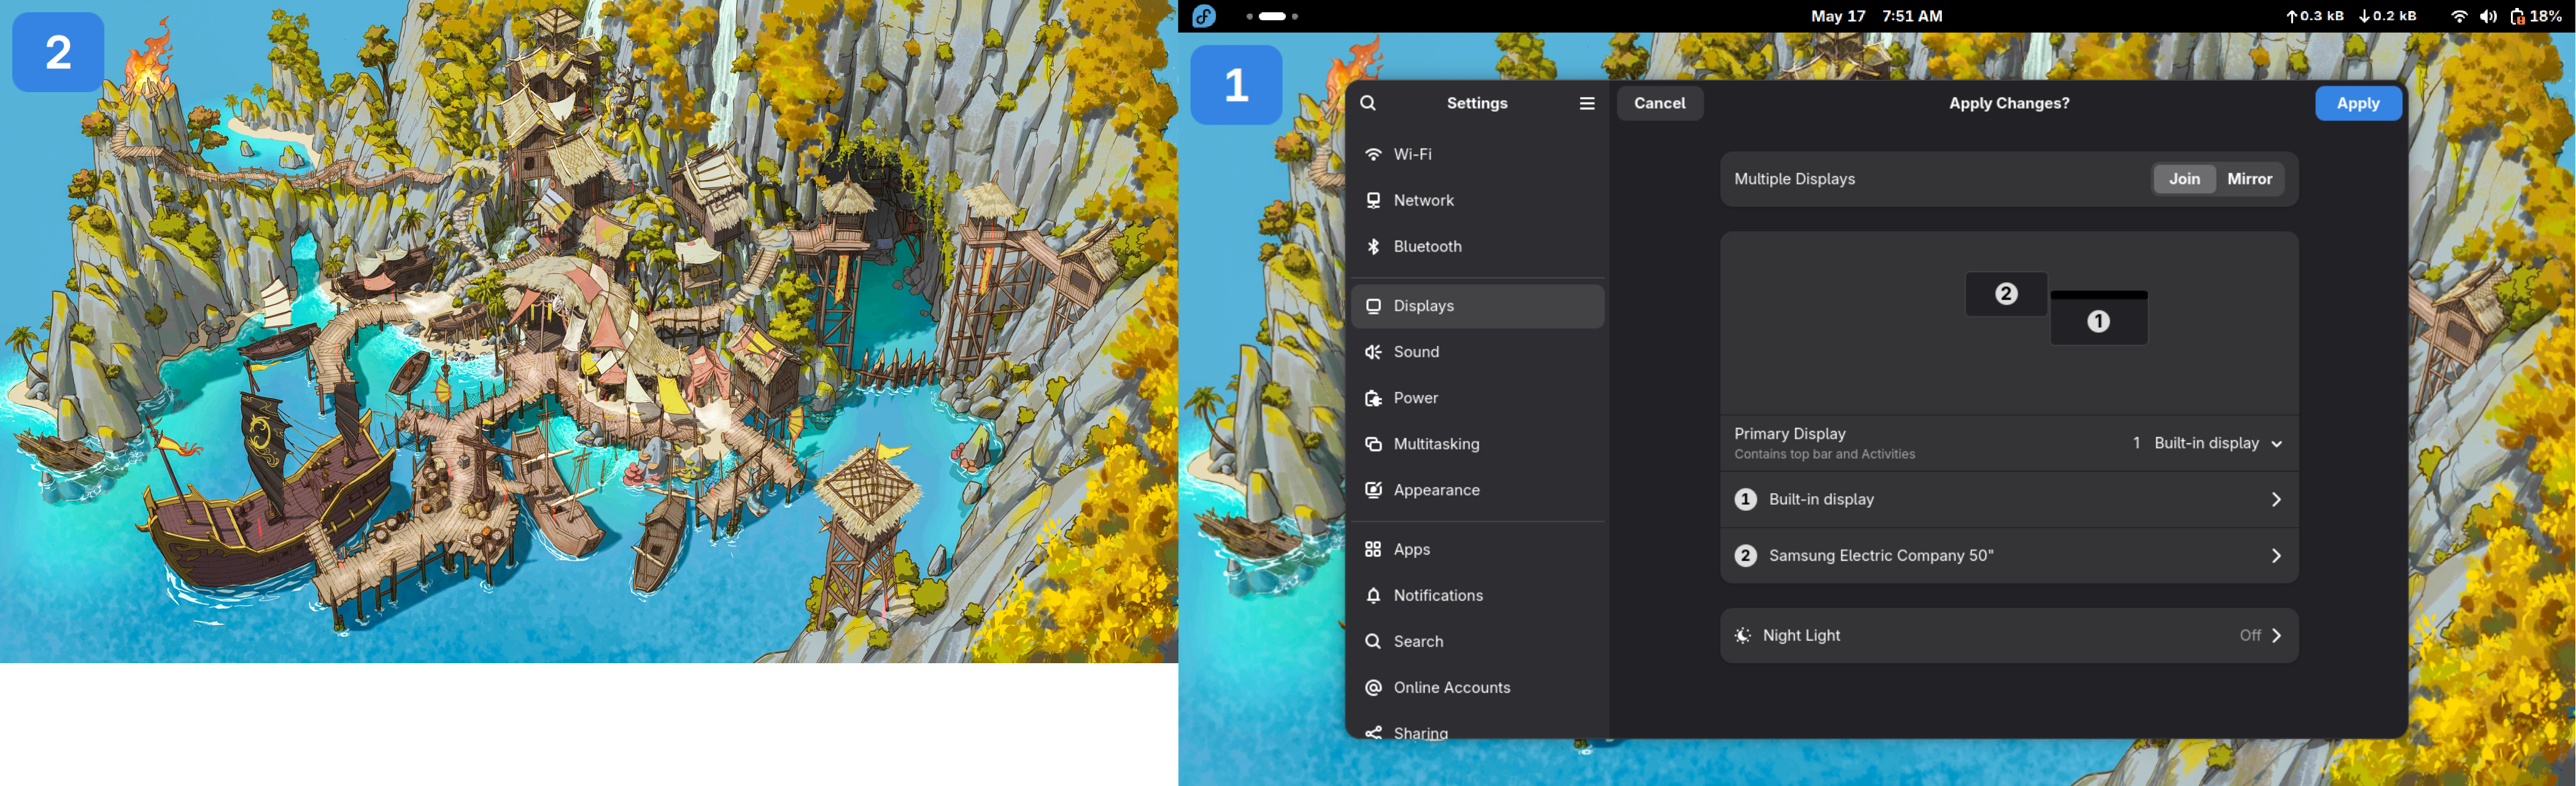Open the Wi-Fi settings panel
Screen dimensions: 2576x786
click(1477, 154)
